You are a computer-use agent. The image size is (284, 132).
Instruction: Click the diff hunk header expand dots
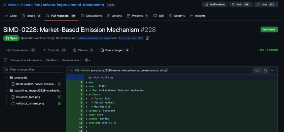(75, 78)
